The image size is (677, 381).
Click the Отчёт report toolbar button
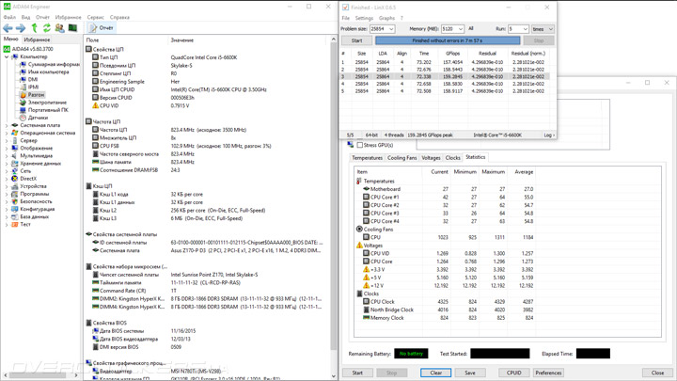102,28
